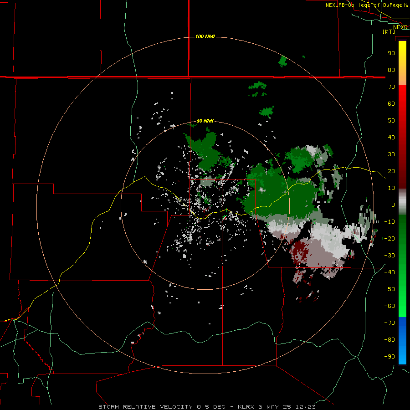The image size is (410, 410).
Task: Click the [KT] units label above color bar
Action: click(x=389, y=31)
